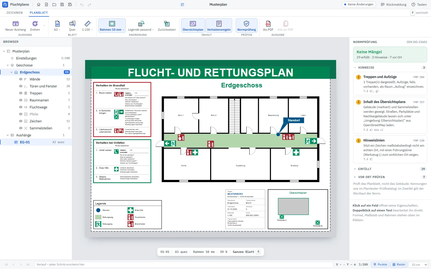The height and width of the screenshot is (269, 431).
Task: Set the Quer orientation
Action: tap(72, 26)
